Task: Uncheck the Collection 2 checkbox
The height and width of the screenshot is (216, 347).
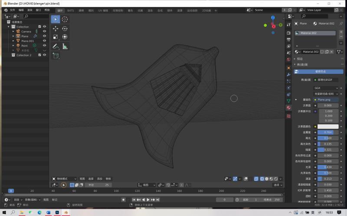Action: coord(39,55)
